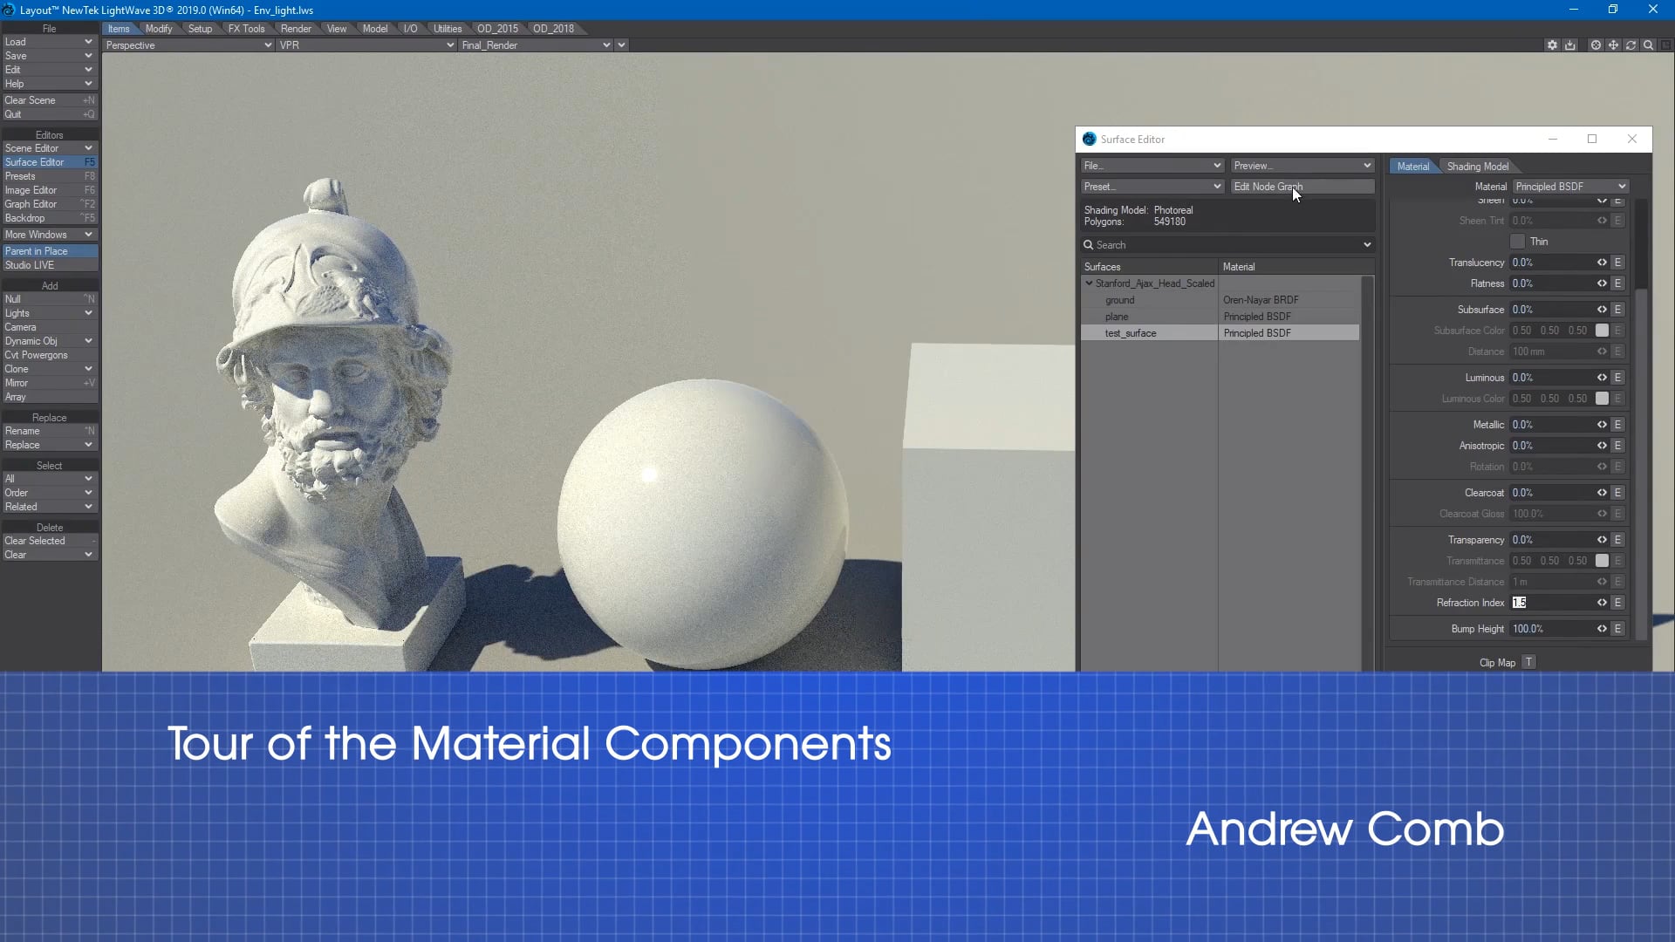This screenshot has height=942, width=1675.
Task: Click the Studio LIVE button
Action: point(49,265)
